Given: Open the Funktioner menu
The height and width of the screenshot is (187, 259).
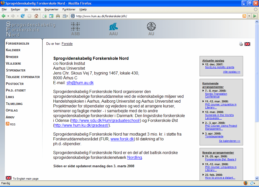Looking at the screenshot, I should coord(69,9).
